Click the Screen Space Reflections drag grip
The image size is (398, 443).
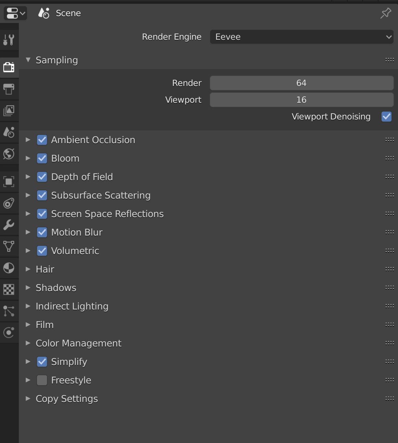pyautogui.click(x=390, y=214)
